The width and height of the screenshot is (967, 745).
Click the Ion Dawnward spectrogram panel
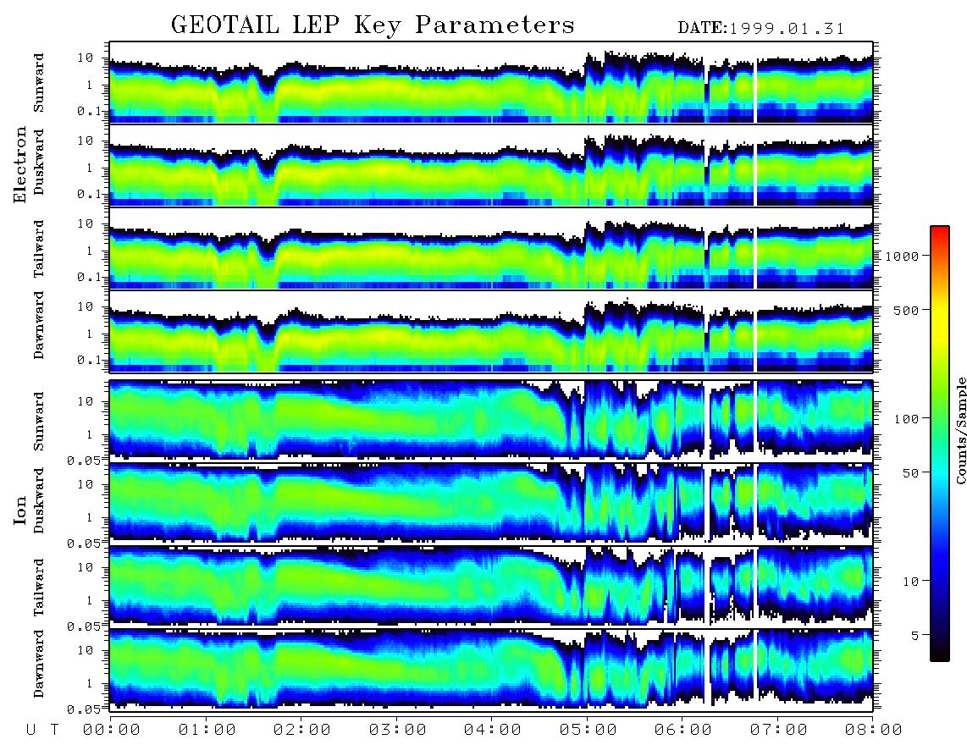coord(491,669)
